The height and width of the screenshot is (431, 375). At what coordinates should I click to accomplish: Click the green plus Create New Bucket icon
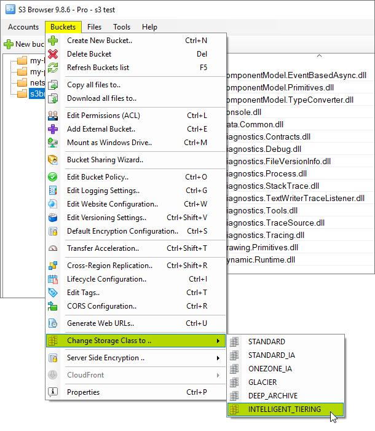tap(53, 41)
